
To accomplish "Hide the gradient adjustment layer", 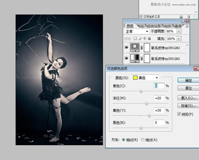I will [x=126, y=58].
